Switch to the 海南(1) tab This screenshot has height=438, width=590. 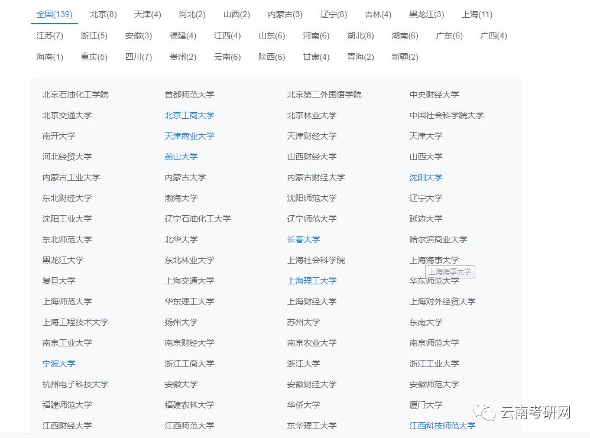click(x=50, y=57)
